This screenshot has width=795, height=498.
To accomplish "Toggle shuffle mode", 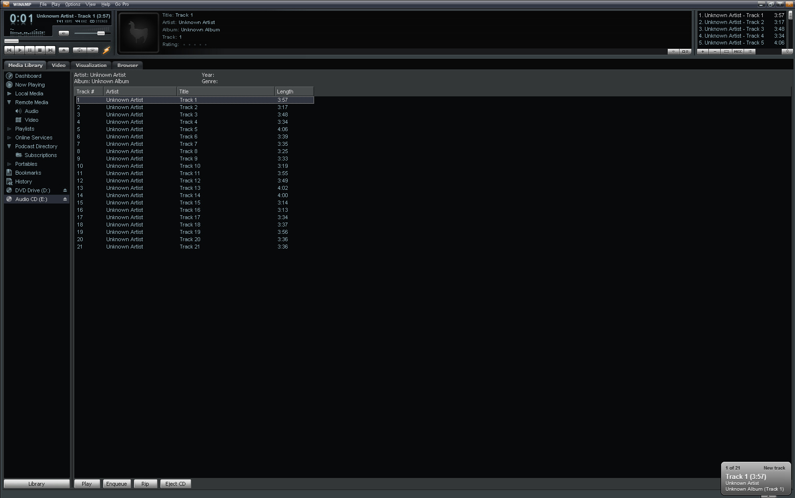I will coord(80,50).
